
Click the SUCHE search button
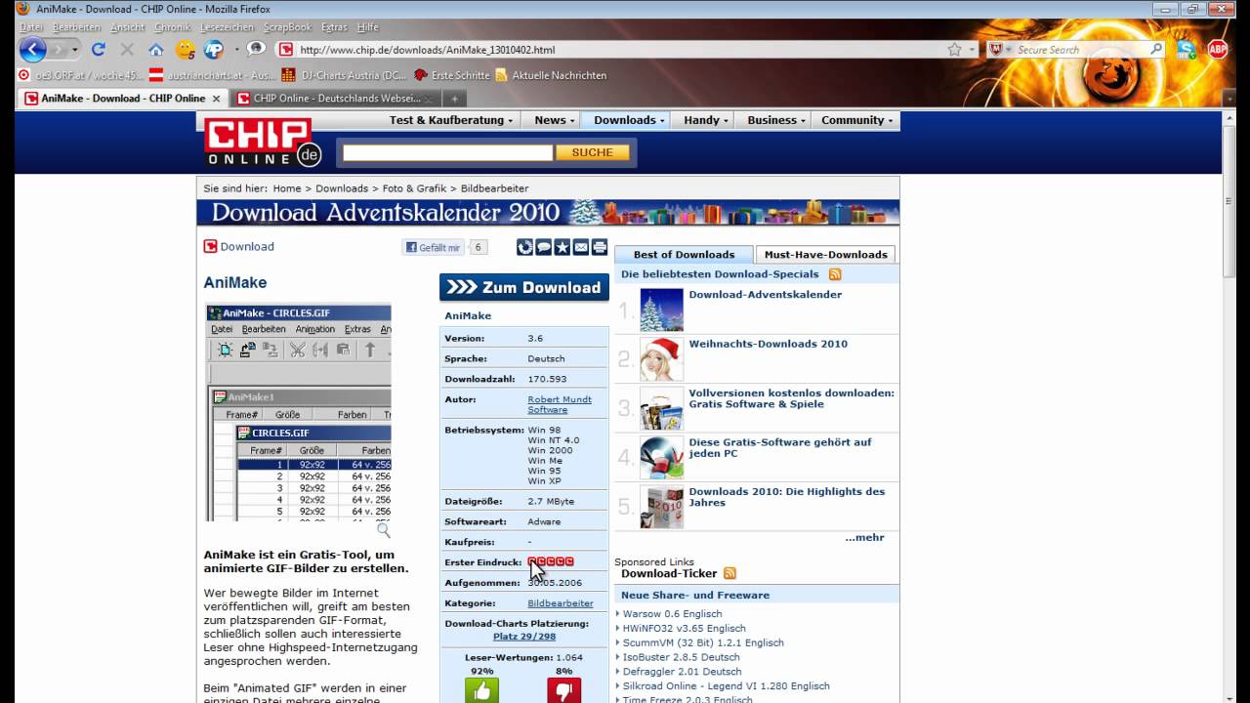pyautogui.click(x=593, y=152)
